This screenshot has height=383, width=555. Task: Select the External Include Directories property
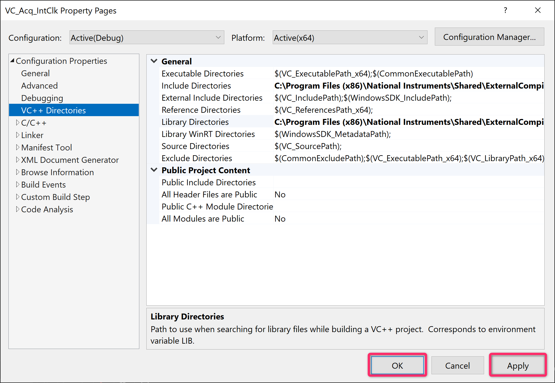pyautogui.click(x=212, y=98)
